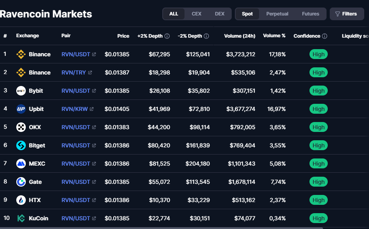Switch to the CEX tab
369x229 pixels.
196,14
